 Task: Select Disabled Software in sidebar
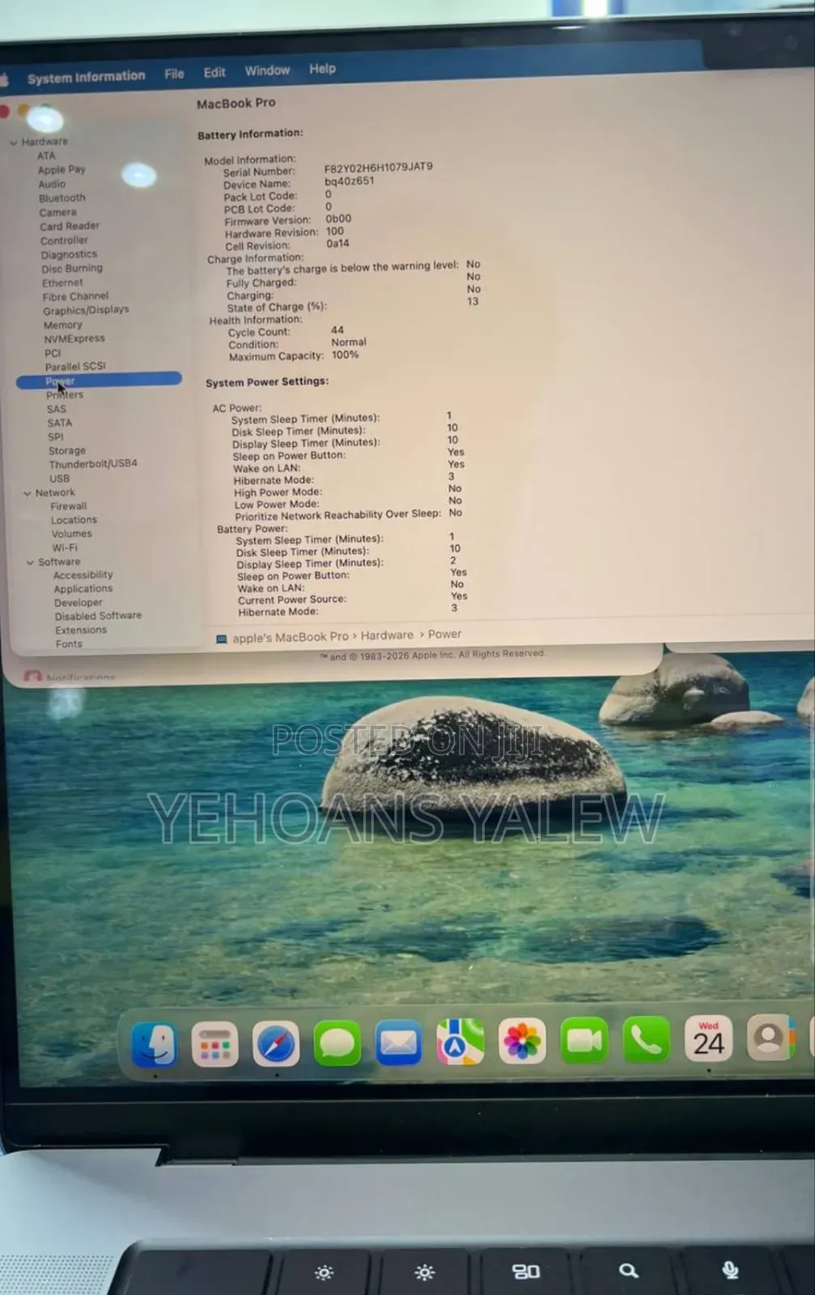[98, 616]
